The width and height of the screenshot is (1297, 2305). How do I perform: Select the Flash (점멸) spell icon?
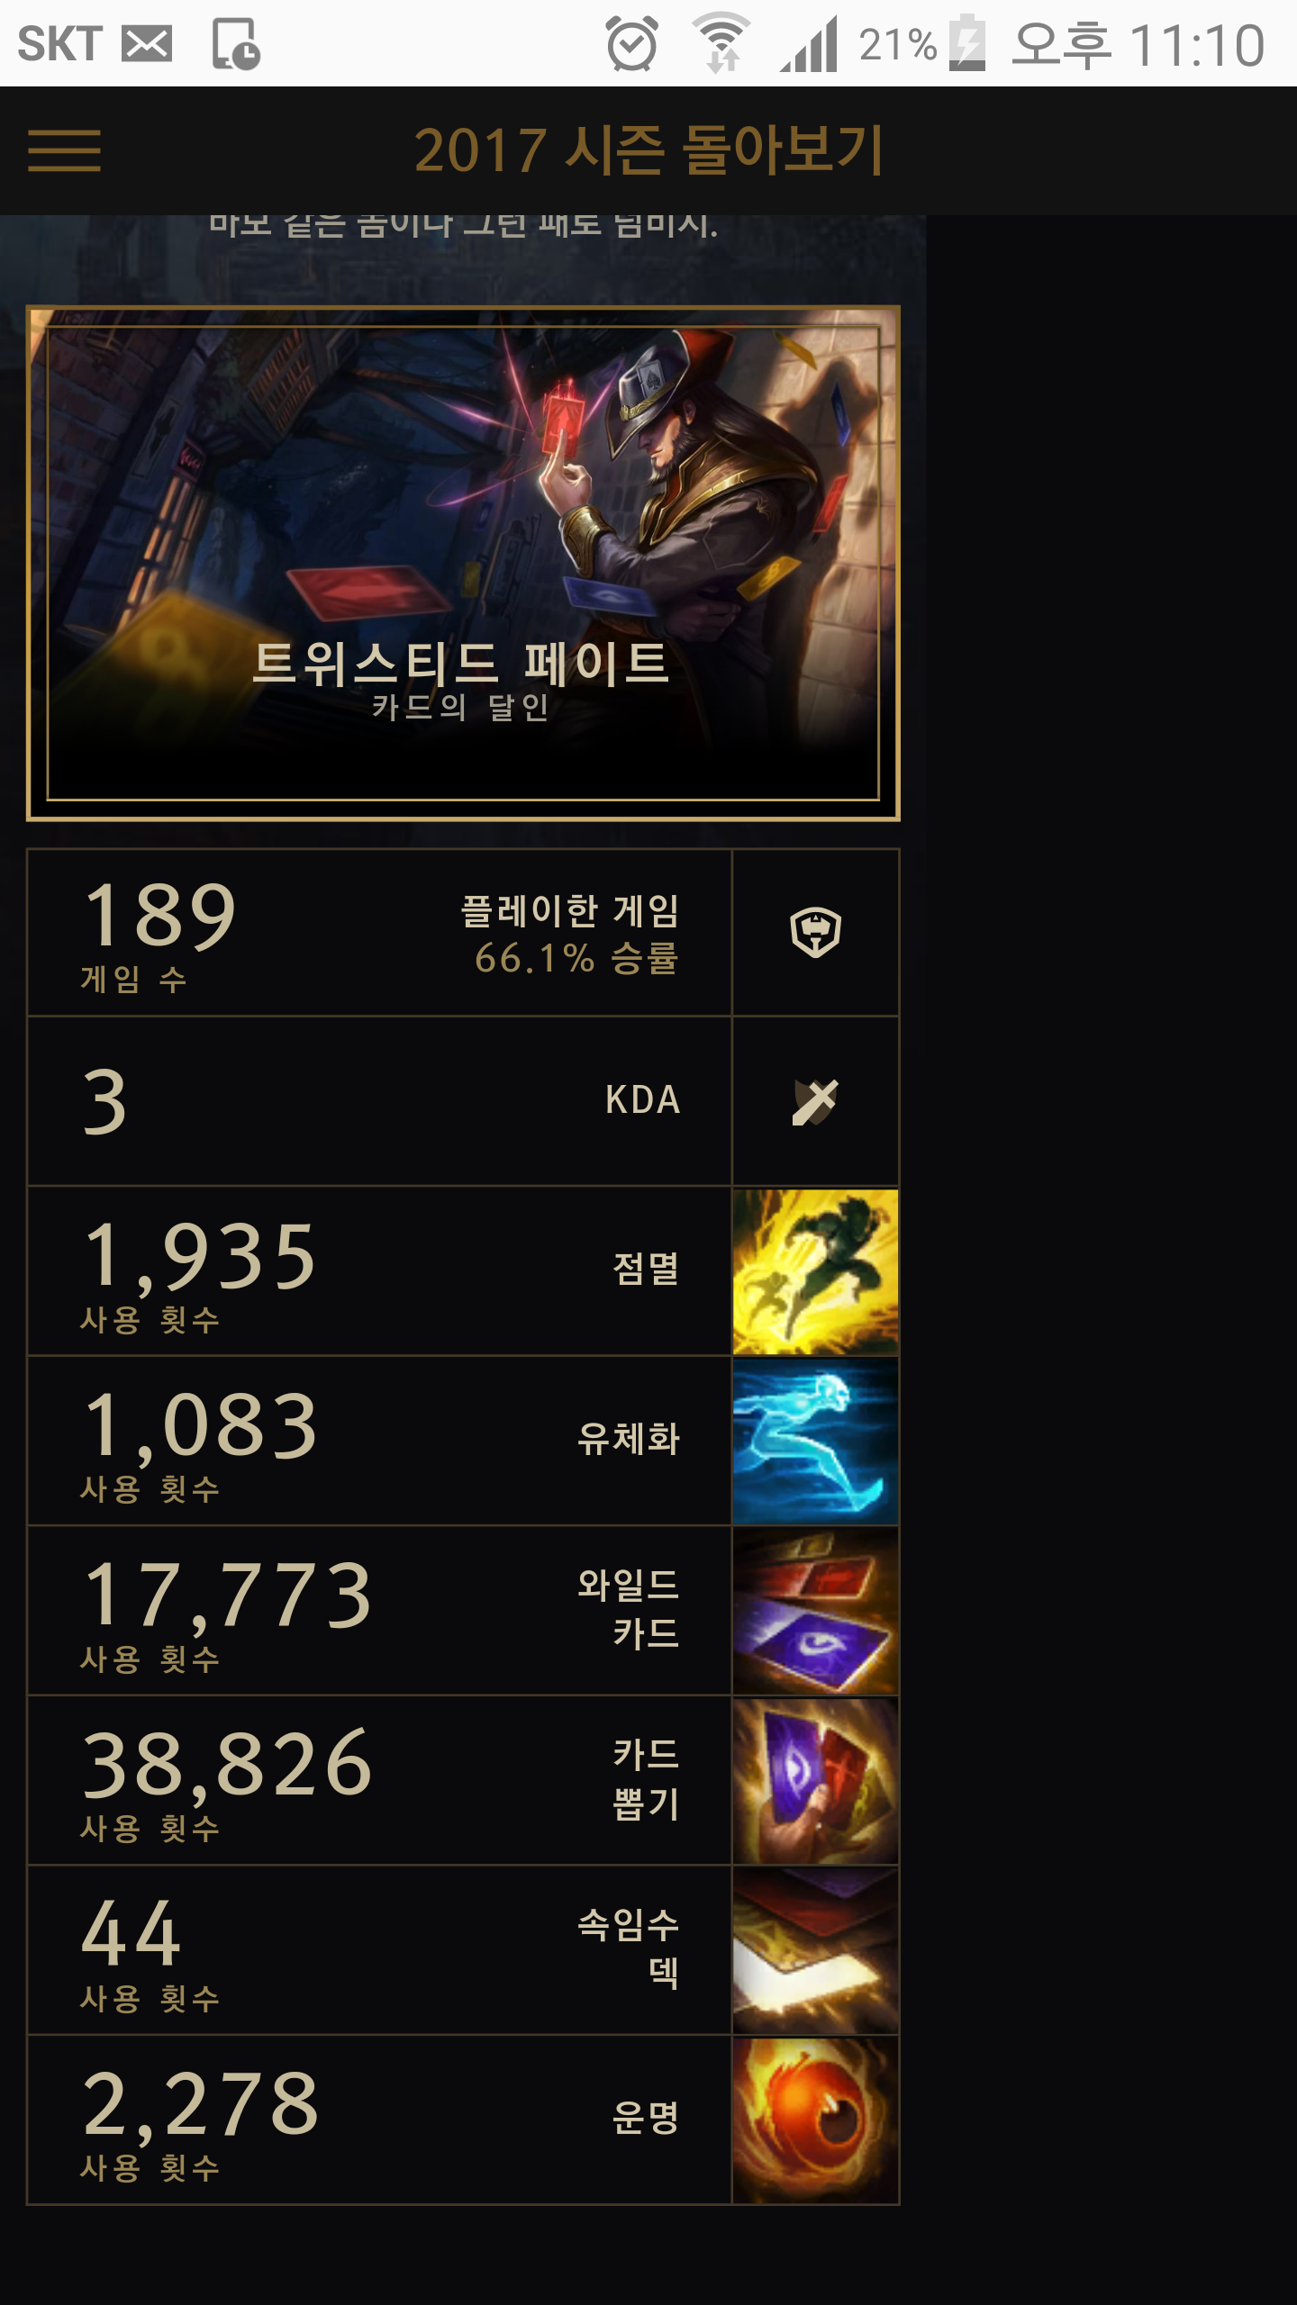[815, 1271]
